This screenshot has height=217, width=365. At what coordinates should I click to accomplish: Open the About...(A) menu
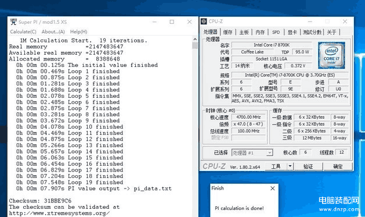[53, 32]
